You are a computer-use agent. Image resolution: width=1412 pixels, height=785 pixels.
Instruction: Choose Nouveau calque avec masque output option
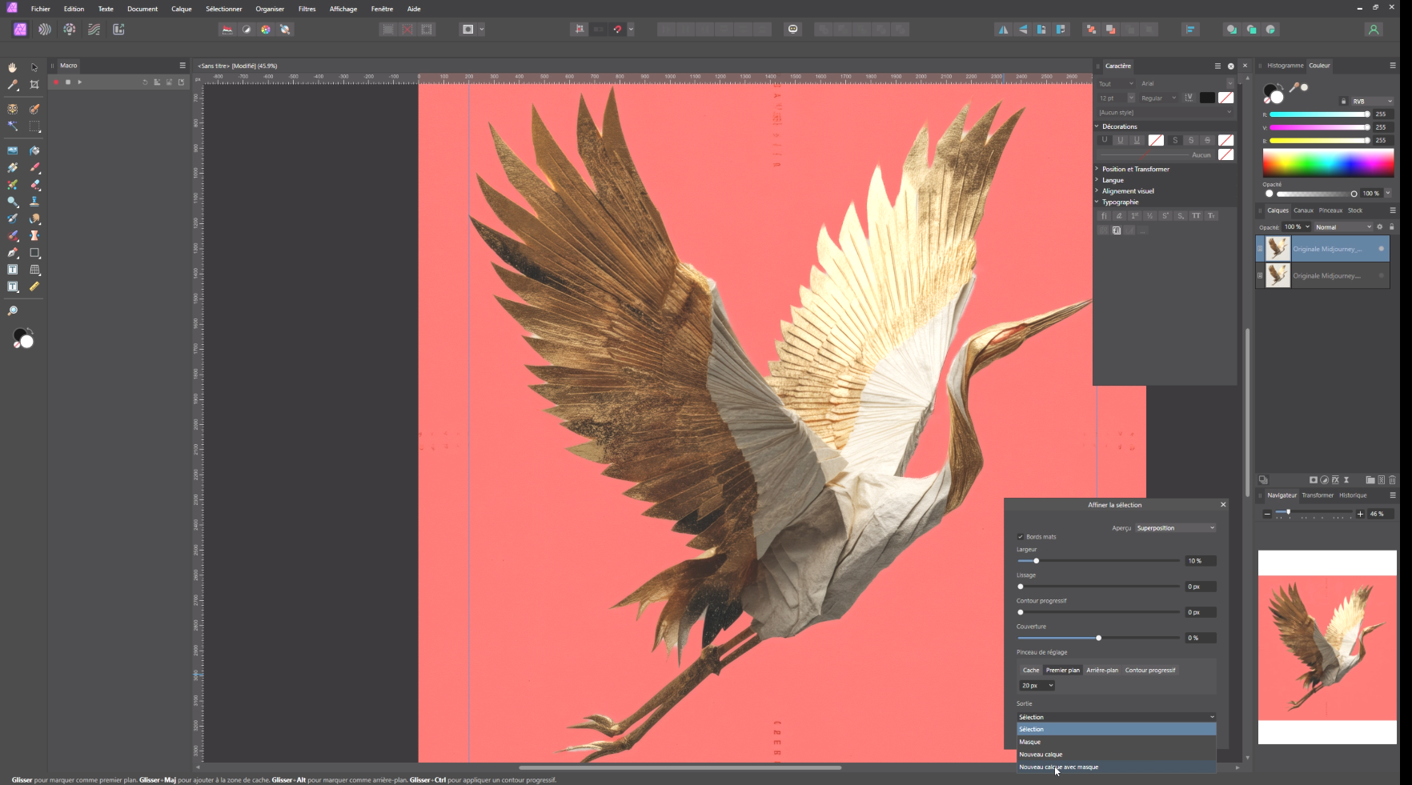pos(1058,767)
